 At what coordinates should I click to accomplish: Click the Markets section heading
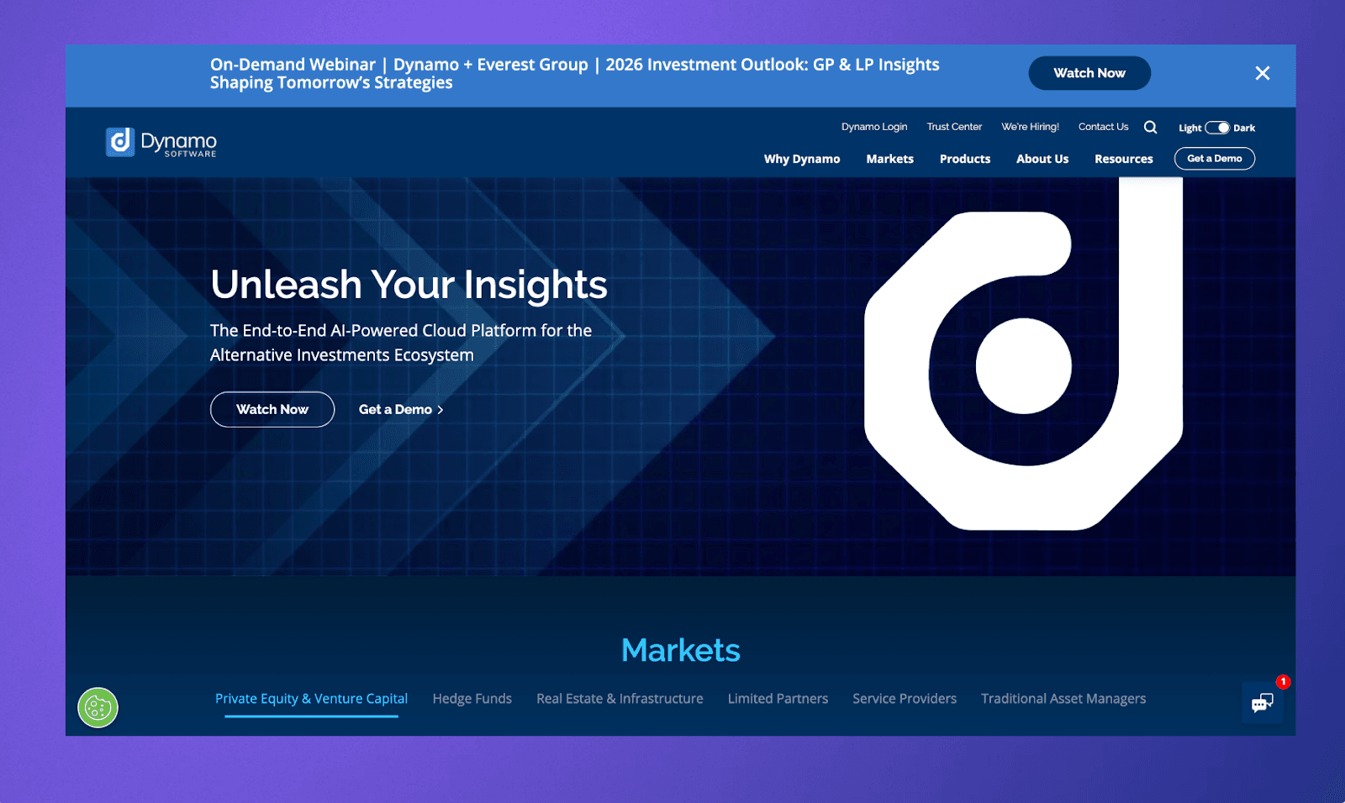click(681, 650)
